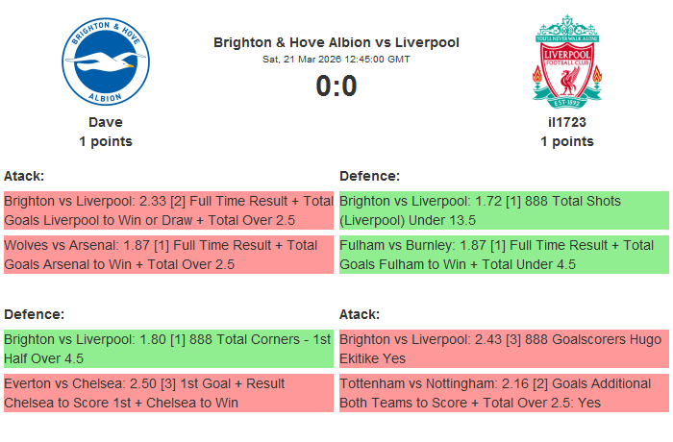Select the Everton vs Chelsea 2.50 bet
This screenshot has width=673, height=442.
tap(168, 393)
